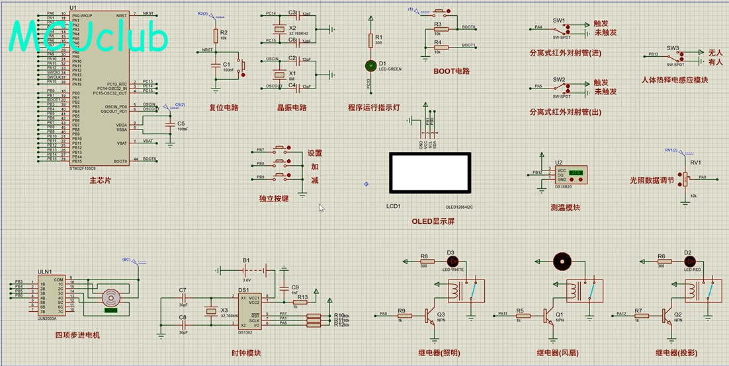Click the reset circuit push button near C1
Screen dimensions: 729x366
[241, 66]
